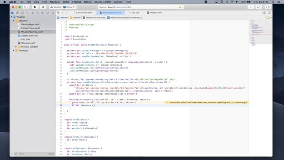Open the Navigate menu

click(x=55, y=2)
